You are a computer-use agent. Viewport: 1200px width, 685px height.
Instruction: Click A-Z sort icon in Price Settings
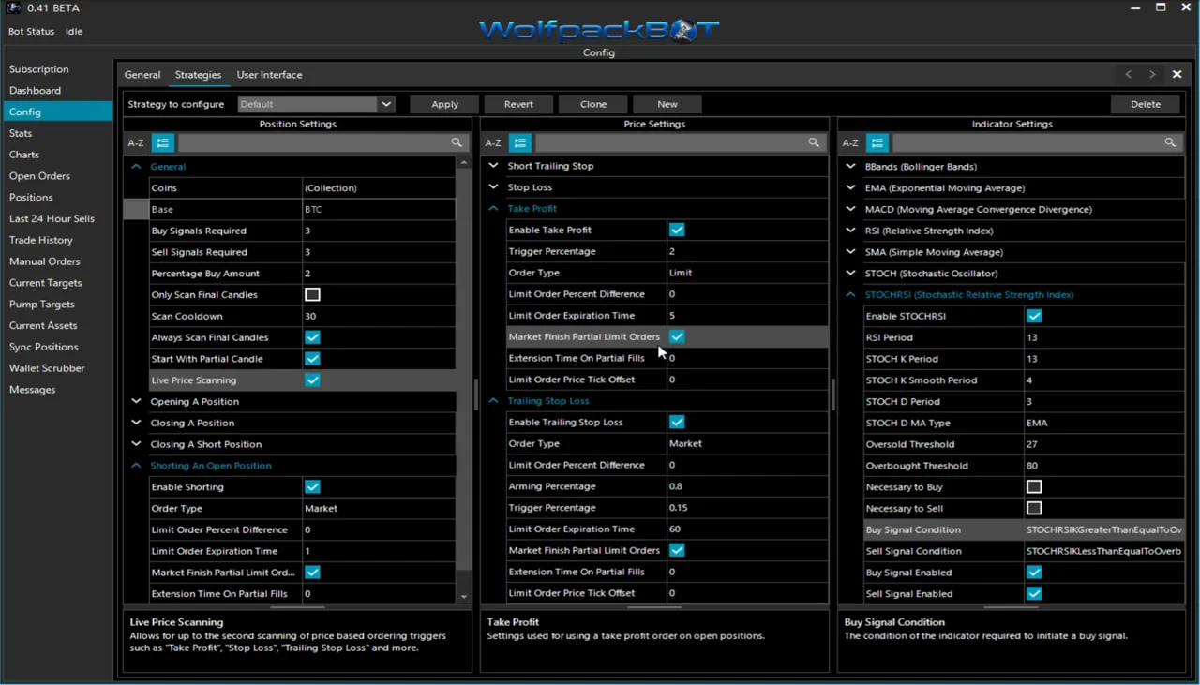[x=493, y=142]
